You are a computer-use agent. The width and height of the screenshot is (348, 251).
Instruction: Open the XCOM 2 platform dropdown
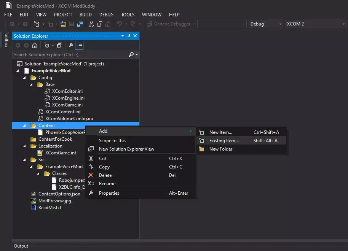pyautogui.click(x=316, y=24)
